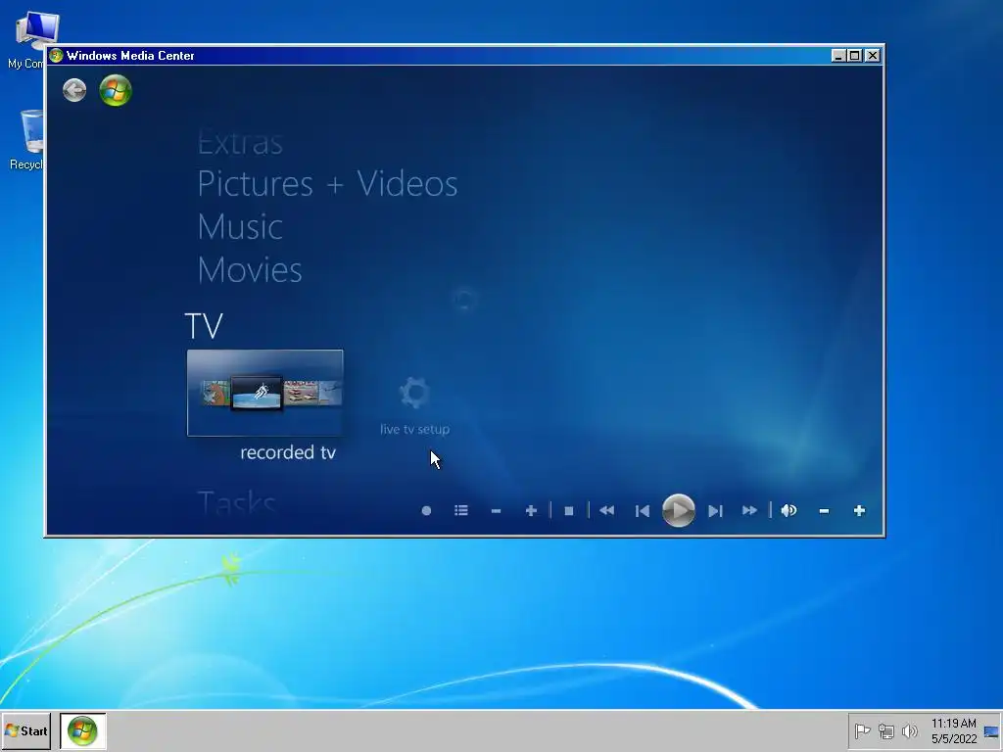The height and width of the screenshot is (752, 1003).
Task: Rewind using the double-left arrows
Action: point(607,510)
